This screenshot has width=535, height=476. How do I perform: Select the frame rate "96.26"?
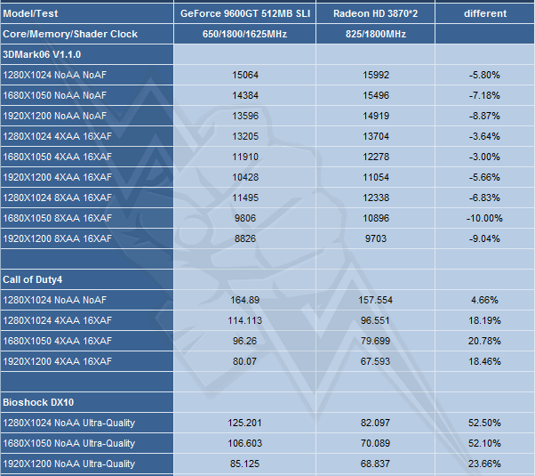244,341
